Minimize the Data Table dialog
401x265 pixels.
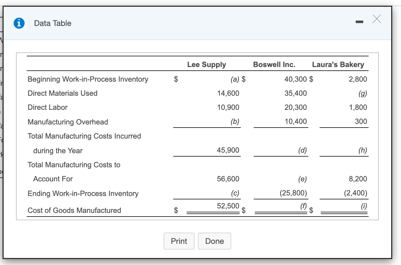(x=359, y=22)
